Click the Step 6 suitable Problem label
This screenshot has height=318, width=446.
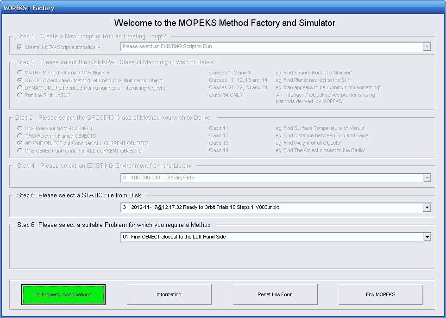pos(114,225)
